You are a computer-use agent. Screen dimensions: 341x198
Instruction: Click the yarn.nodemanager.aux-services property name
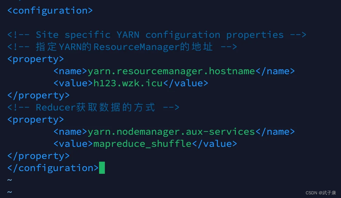171,132
